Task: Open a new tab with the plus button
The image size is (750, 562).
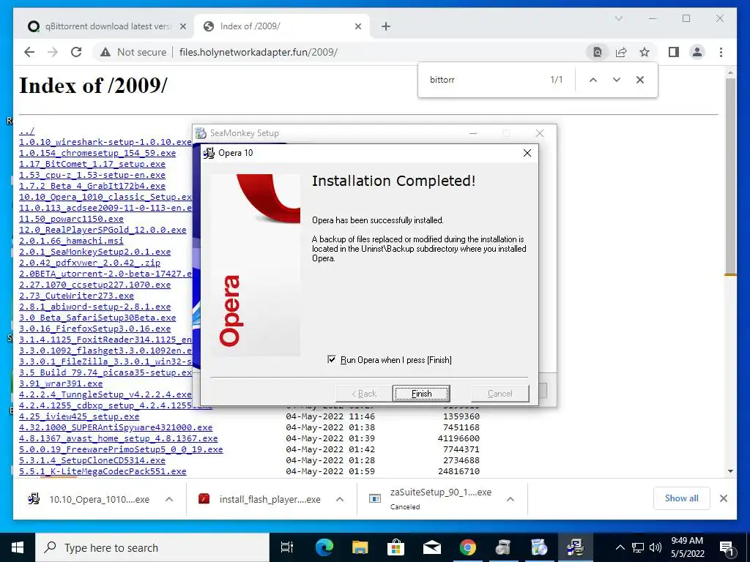Action: (386, 26)
